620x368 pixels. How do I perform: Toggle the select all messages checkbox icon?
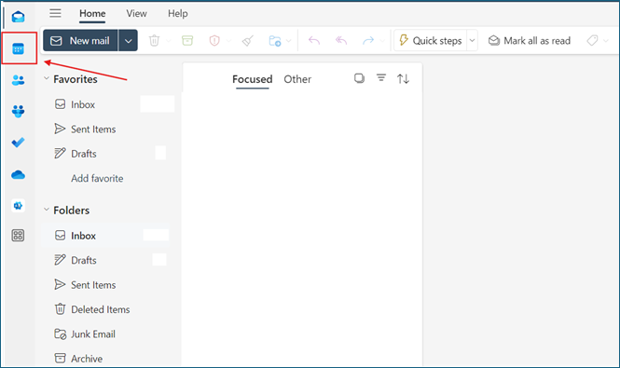359,78
